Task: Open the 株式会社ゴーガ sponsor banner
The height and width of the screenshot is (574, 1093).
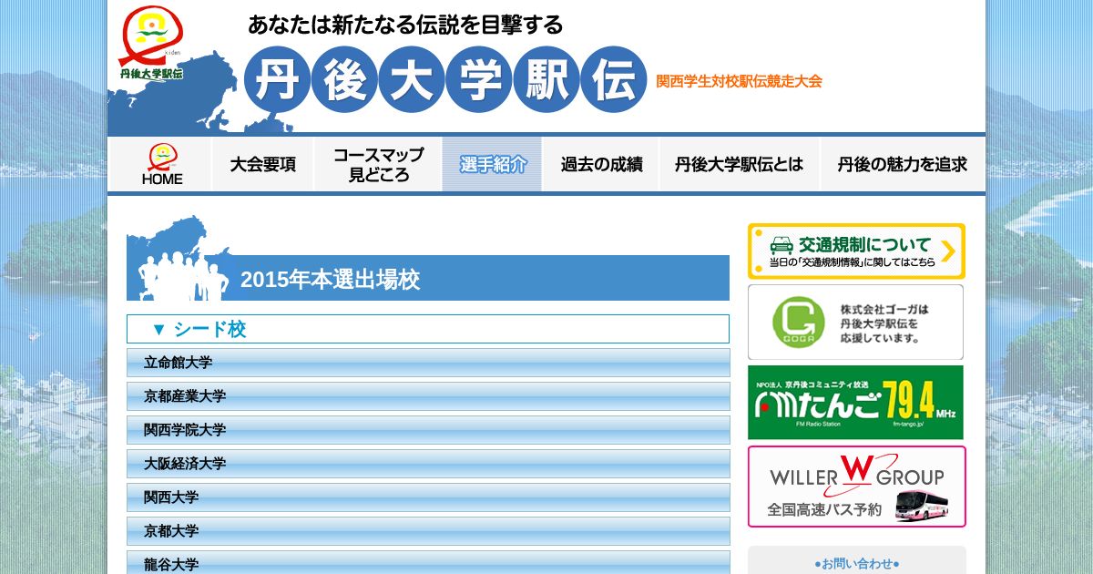Action: click(x=855, y=323)
